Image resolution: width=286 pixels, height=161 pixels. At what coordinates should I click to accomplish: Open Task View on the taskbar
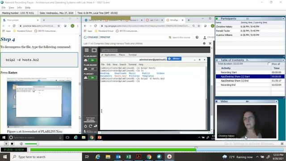87,157
